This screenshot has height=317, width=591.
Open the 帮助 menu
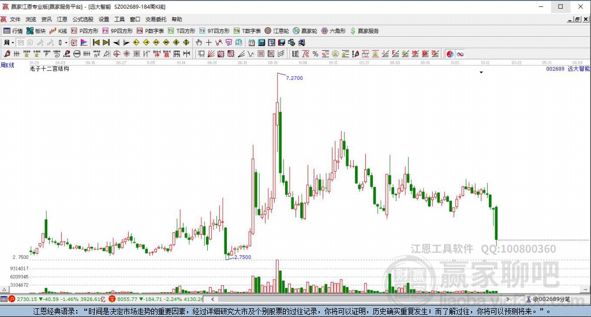[177, 19]
